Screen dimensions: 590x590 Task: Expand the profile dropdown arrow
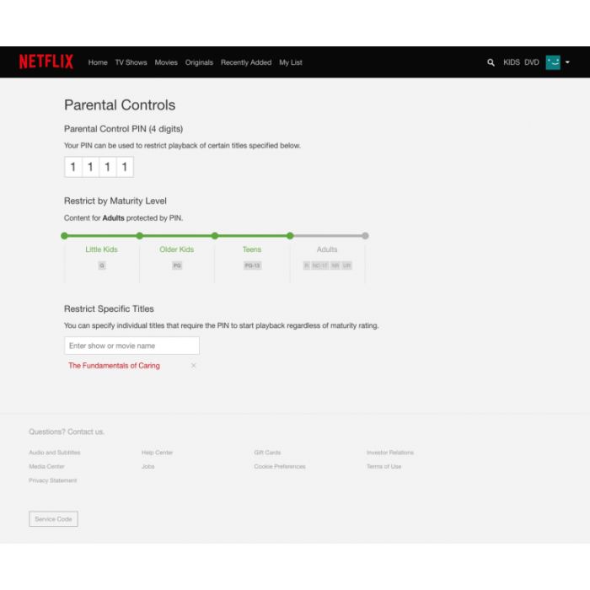(x=568, y=62)
